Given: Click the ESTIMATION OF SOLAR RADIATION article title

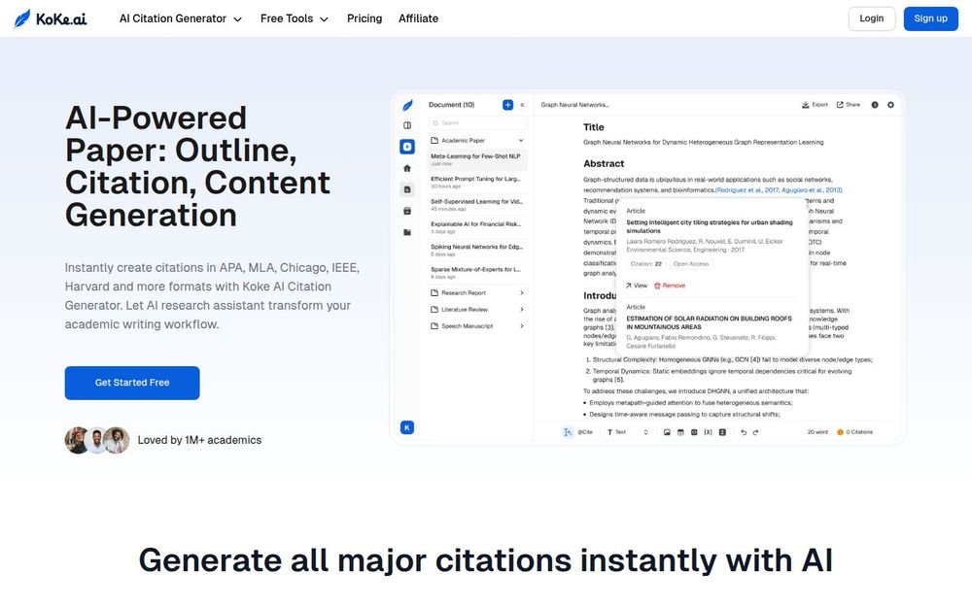Looking at the screenshot, I should click(x=709, y=322).
